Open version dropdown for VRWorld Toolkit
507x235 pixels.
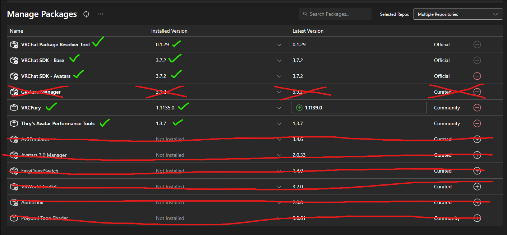pyautogui.click(x=279, y=187)
